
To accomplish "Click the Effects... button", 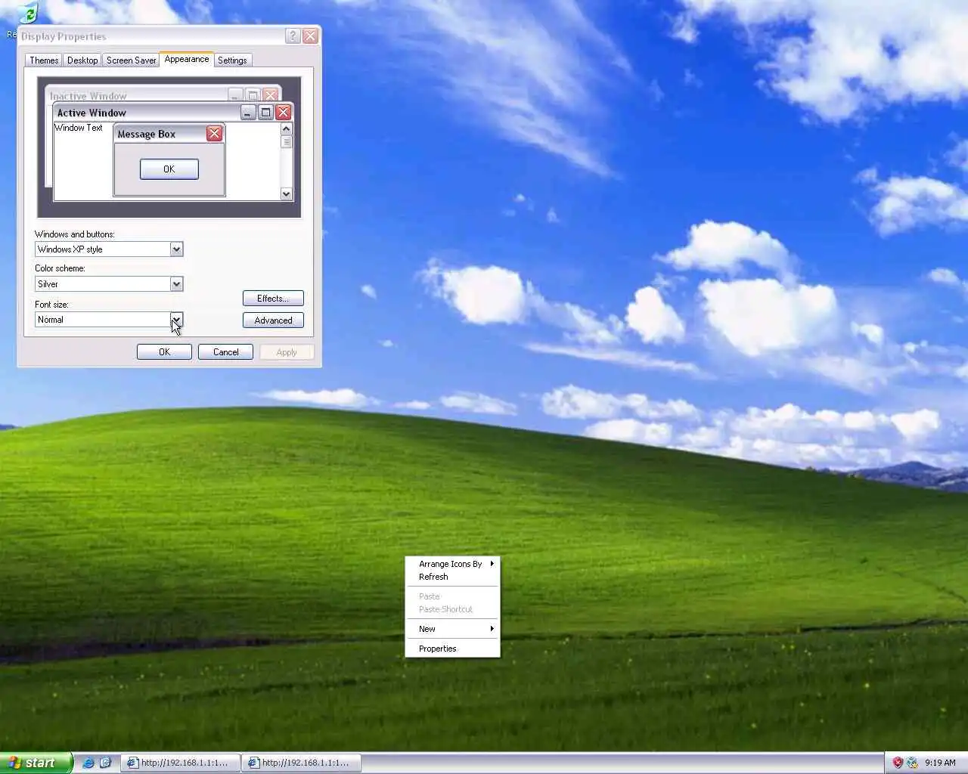I will point(273,299).
